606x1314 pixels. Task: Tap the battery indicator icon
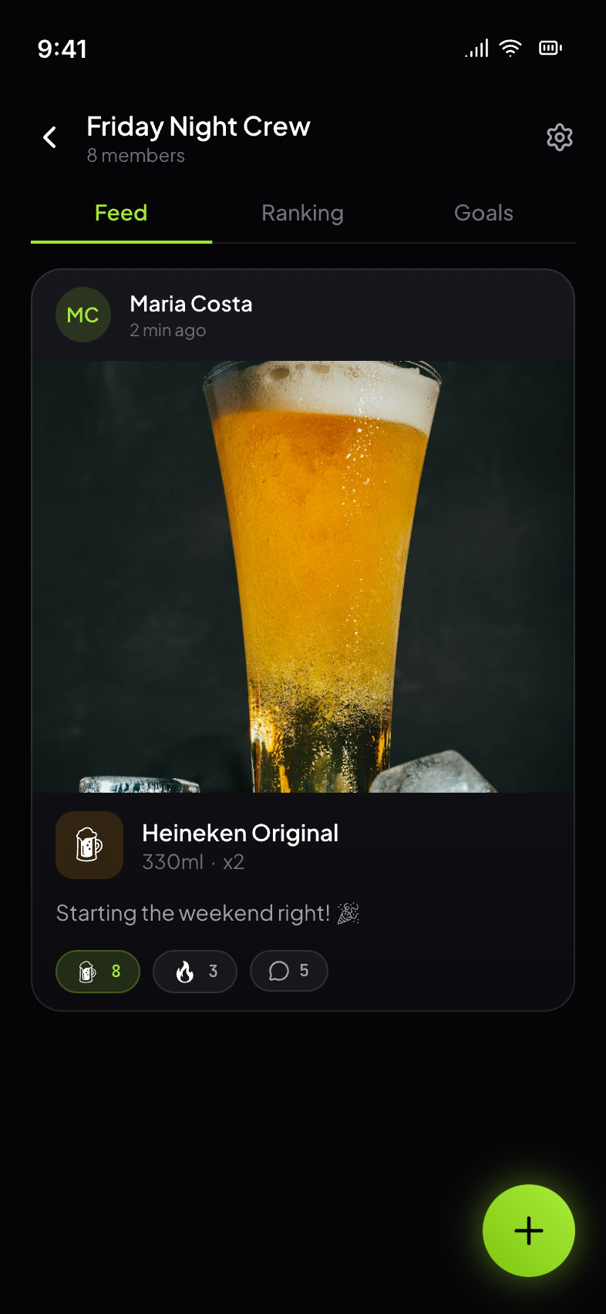coord(550,49)
